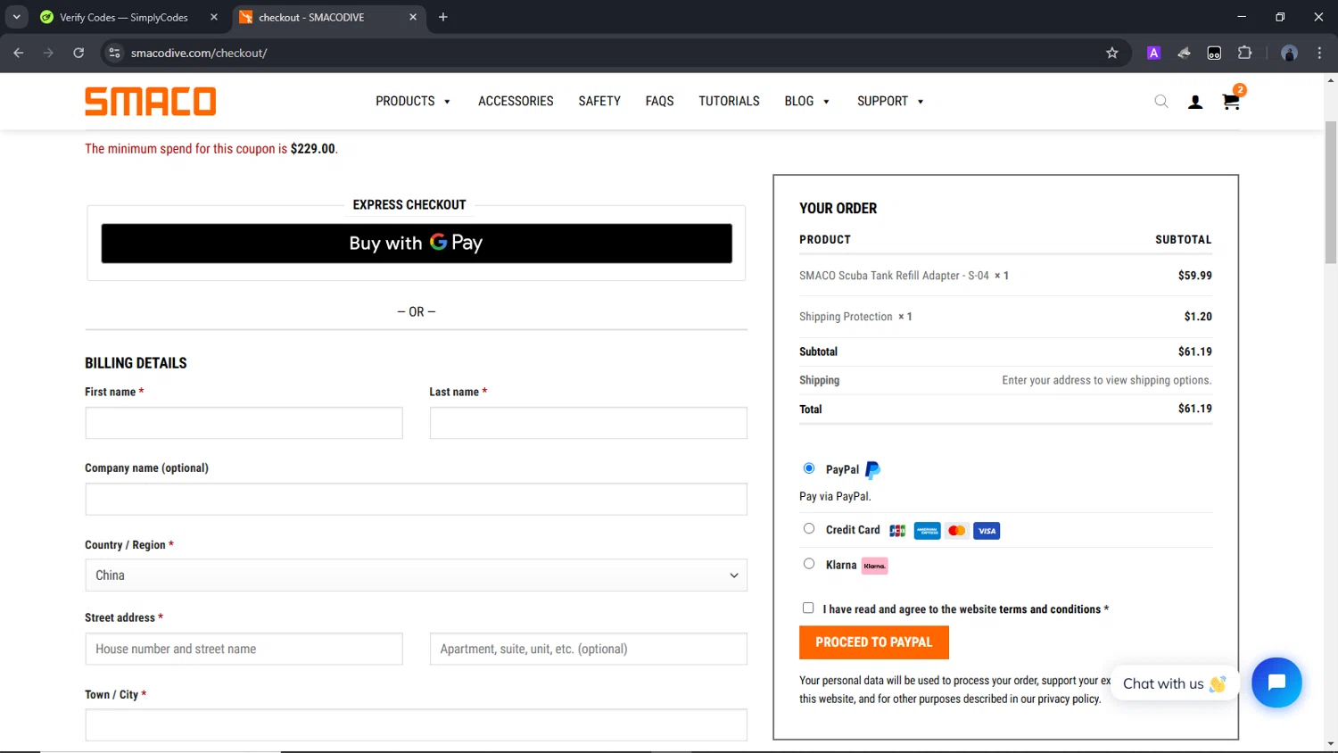Click the $229.00 minimum spend amount
Viewport: 1338px width, 753px height.
click(x=312, y=149)
